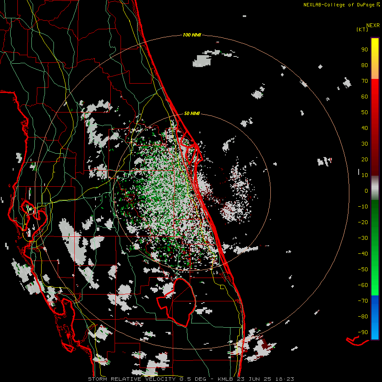382x382 pixels.
Task: Select the positive 50 value on velocity scale
Action: click(365, 112)
